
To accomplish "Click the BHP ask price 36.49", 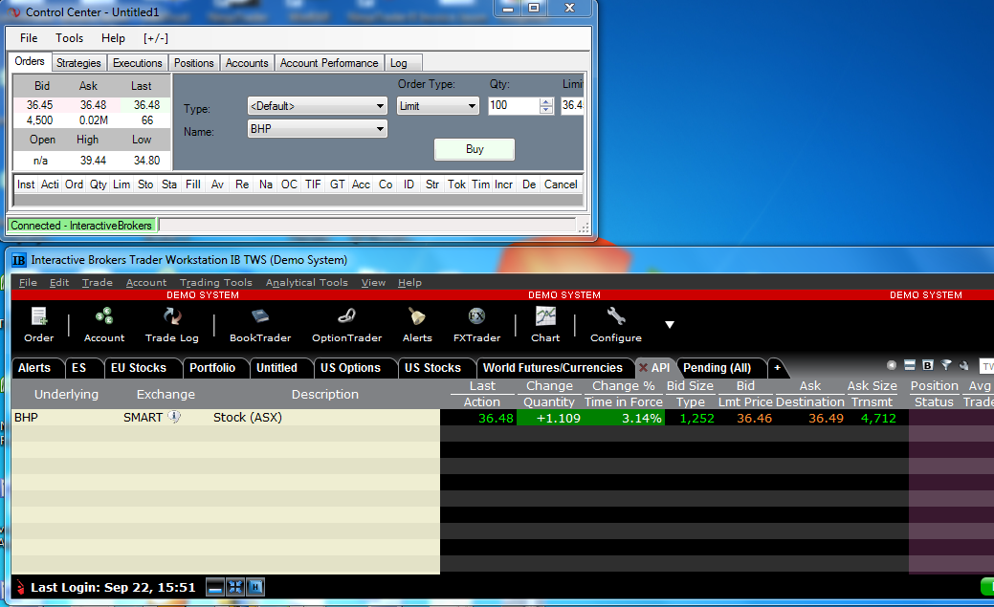I will pyautogui.click(x=826, y=418).
